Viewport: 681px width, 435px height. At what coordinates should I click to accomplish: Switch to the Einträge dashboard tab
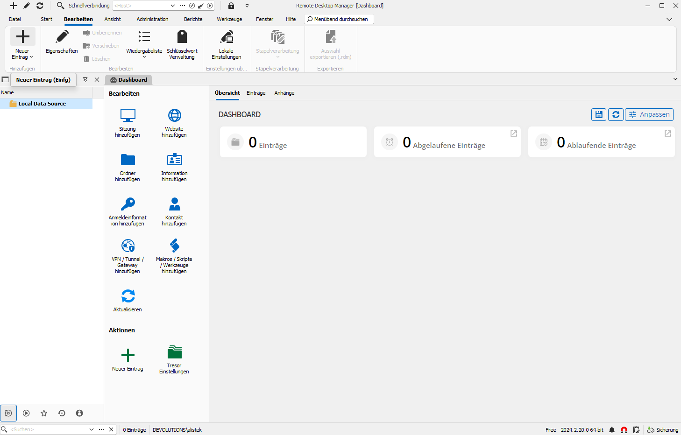click(256, 93)
